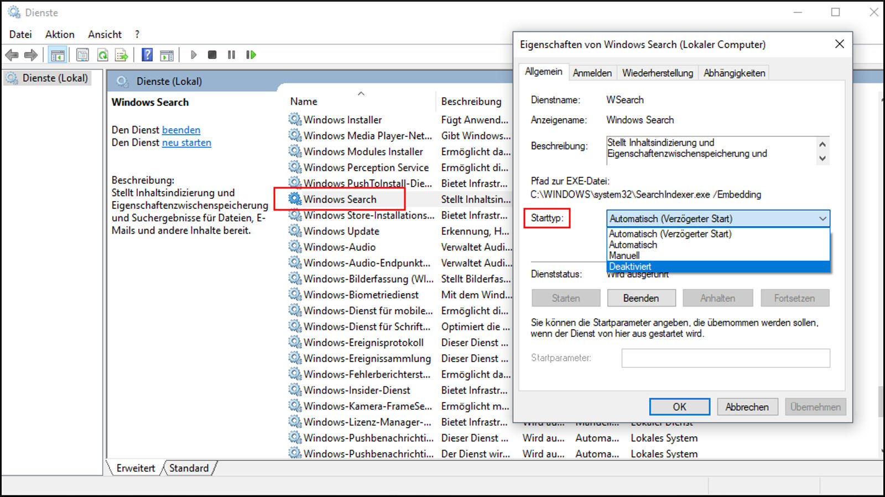Select Windows-Bilderfassung (WI... service row

[x=399, y=279]
